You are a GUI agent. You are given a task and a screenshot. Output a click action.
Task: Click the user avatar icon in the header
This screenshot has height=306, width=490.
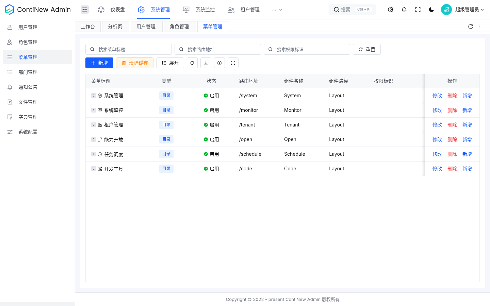(446, 10)
